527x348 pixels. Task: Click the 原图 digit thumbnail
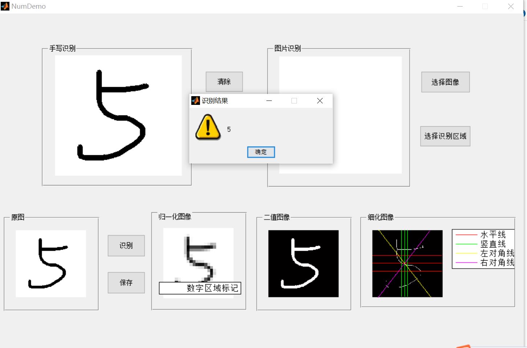point(50,263)
